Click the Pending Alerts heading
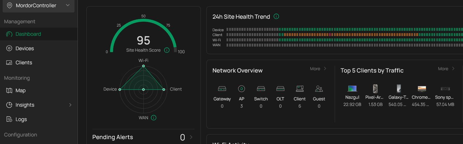463x144 pixels. pos(112,137)
